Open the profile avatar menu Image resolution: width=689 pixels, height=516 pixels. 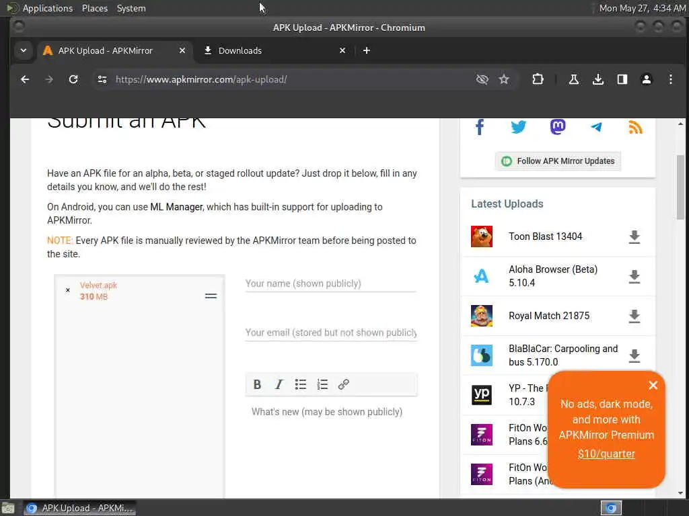coord(647,79)
